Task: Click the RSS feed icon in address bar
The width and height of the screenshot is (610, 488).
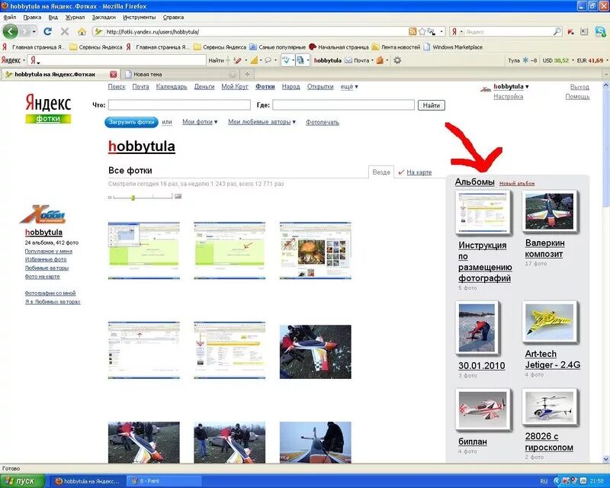Action: pyautogui.click(x=413, y=31)
